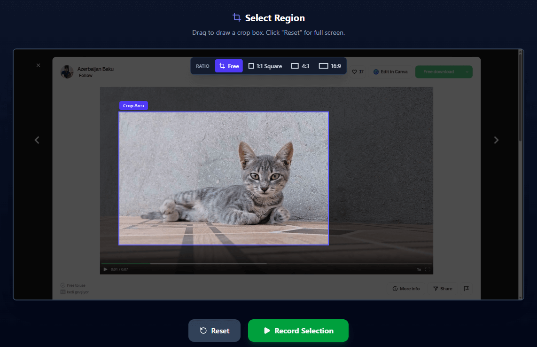Change playback speed with 1x control
Image resolution: width=537 pixels, height=347 pixels.
[419, 269]
